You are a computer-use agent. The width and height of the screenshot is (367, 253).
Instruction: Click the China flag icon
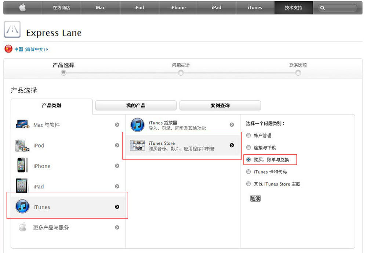click(8, 49)
